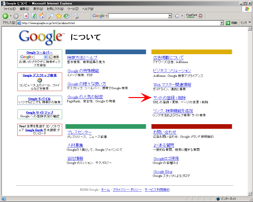The image size is (253, 202).
Task: Go back with the green Back arrow
Action: coord(5,16)
